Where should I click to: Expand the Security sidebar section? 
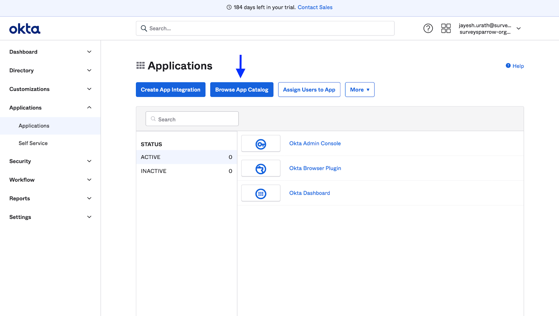point(50,161)
